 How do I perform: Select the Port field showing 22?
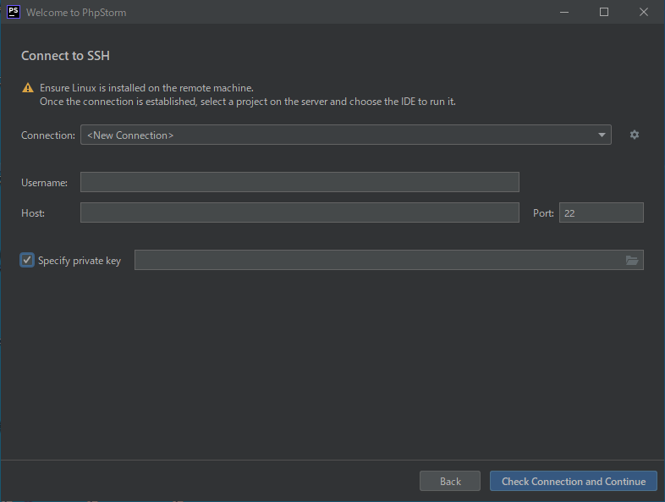pyautogui.click(x=601, y=212)
